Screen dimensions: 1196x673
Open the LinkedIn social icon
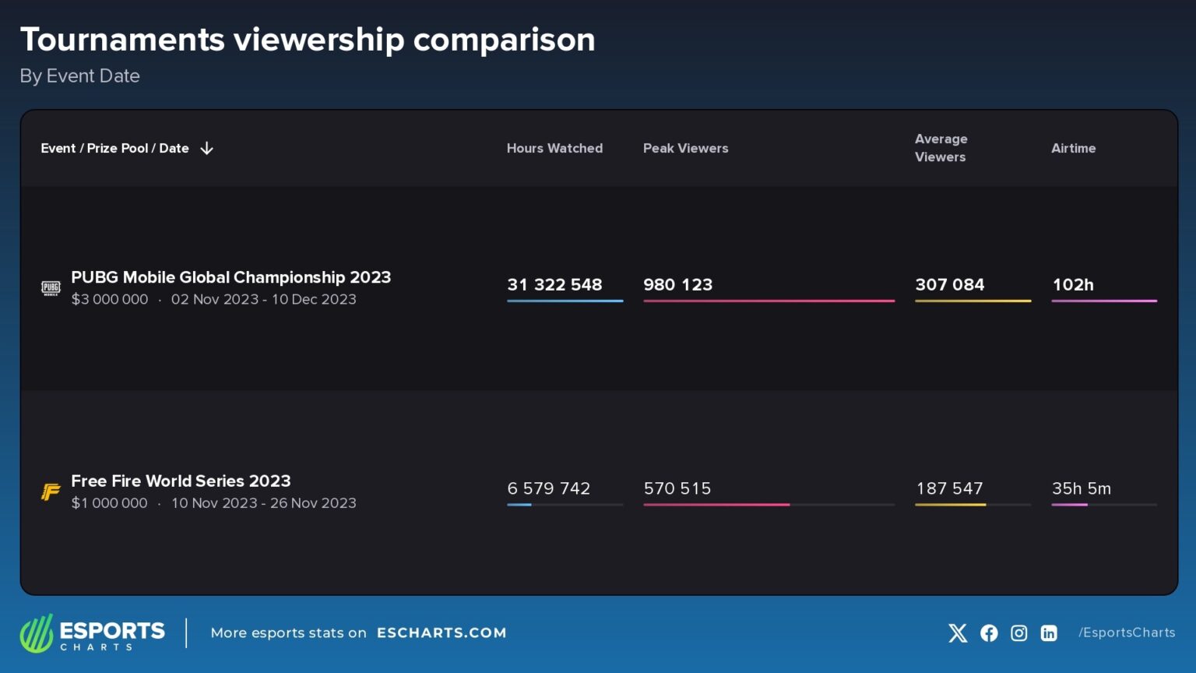[1049, 633]
